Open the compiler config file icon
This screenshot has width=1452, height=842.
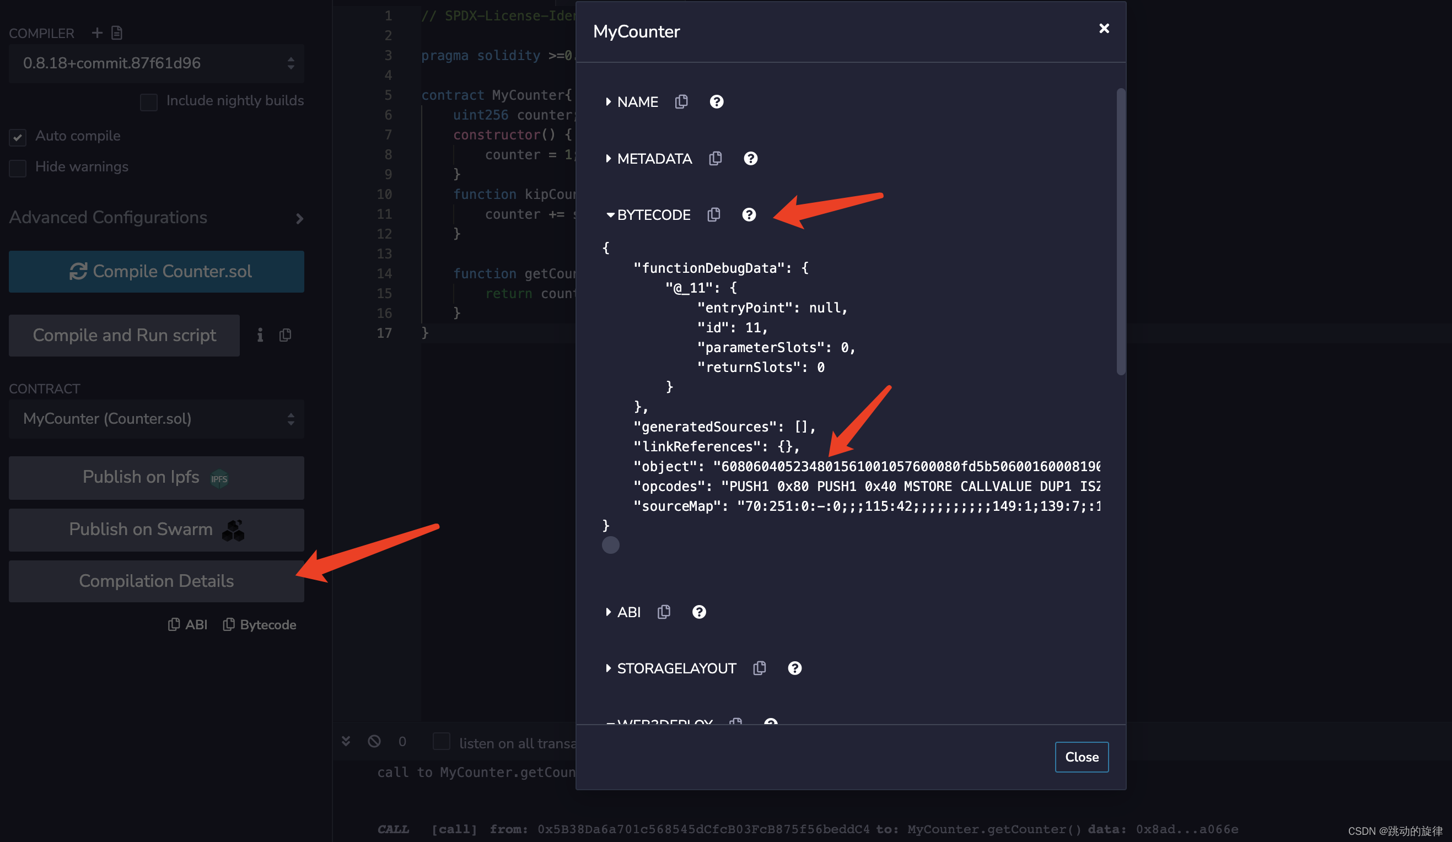(x=117, y=33)
